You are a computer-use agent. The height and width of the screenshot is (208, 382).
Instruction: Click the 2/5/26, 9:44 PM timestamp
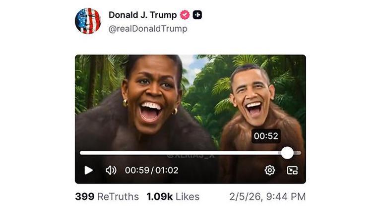click(x=267, y=196)
